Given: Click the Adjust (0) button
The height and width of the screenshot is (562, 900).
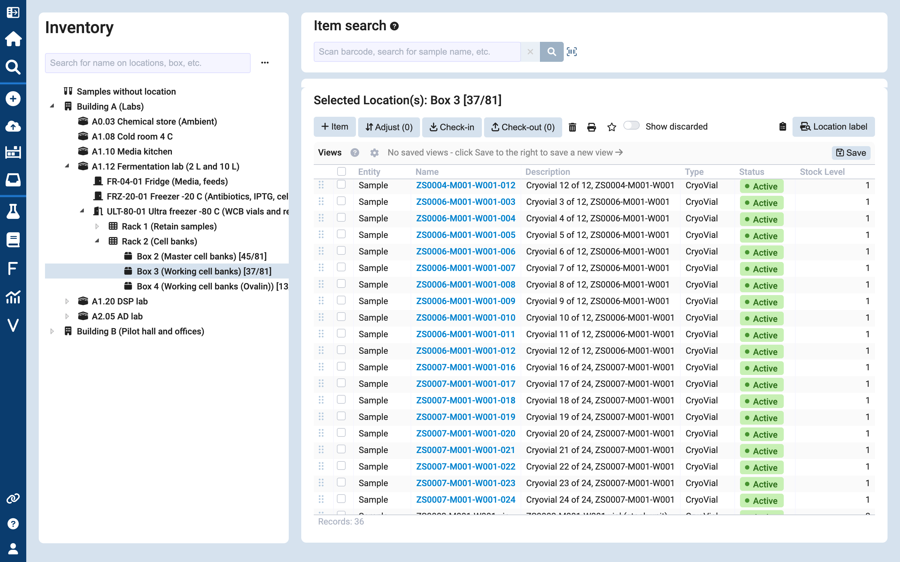Looking at the screenshot, I should (389, 127).
